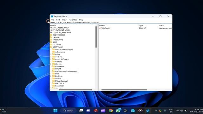Screen dimensions: 203x114
Task: Click the tree pane horizontal scrollbar
Action: pyautogui.click(x=75, y=90)
